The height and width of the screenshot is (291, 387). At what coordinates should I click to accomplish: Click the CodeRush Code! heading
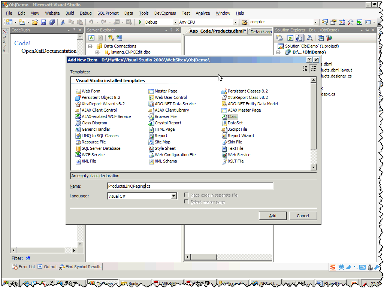22,43
